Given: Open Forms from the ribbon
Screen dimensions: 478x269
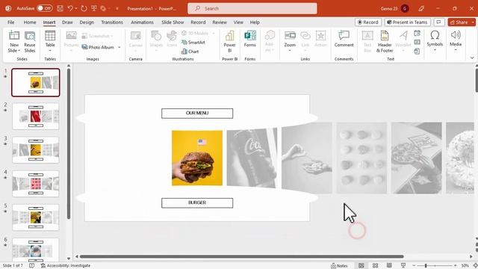Looking at the screenshot, I should click(x=250, y=39).
